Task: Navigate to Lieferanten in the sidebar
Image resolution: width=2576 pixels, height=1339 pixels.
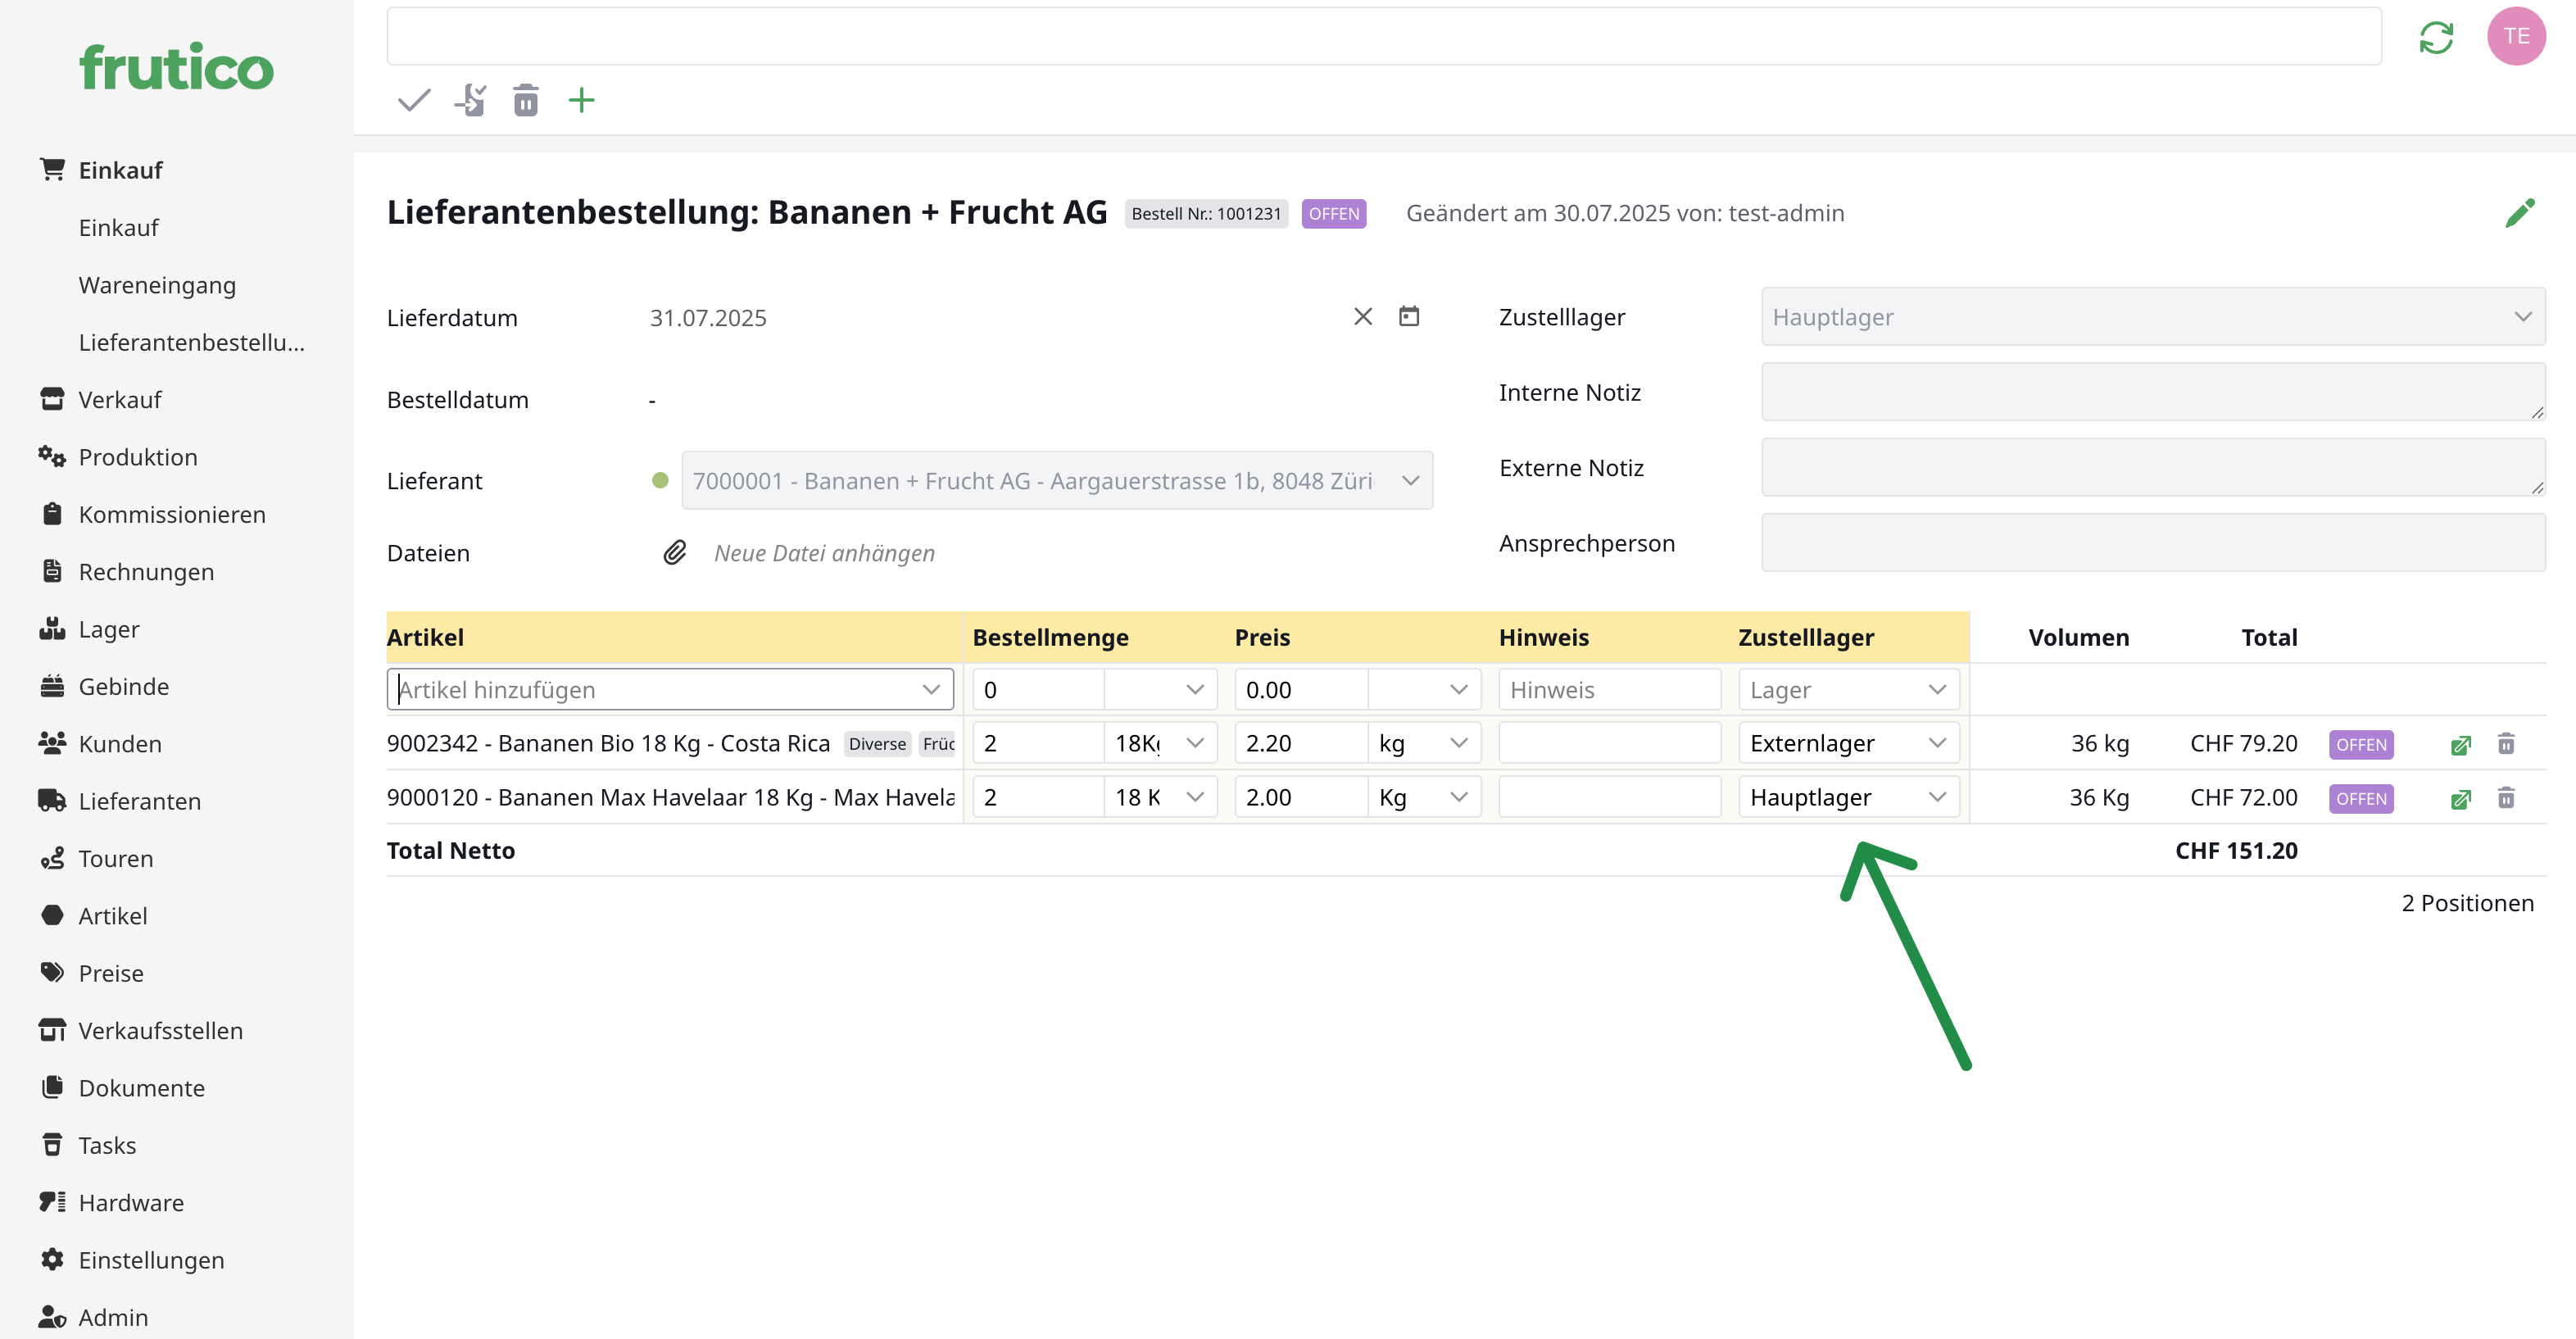Action: [x=139, y=801]
